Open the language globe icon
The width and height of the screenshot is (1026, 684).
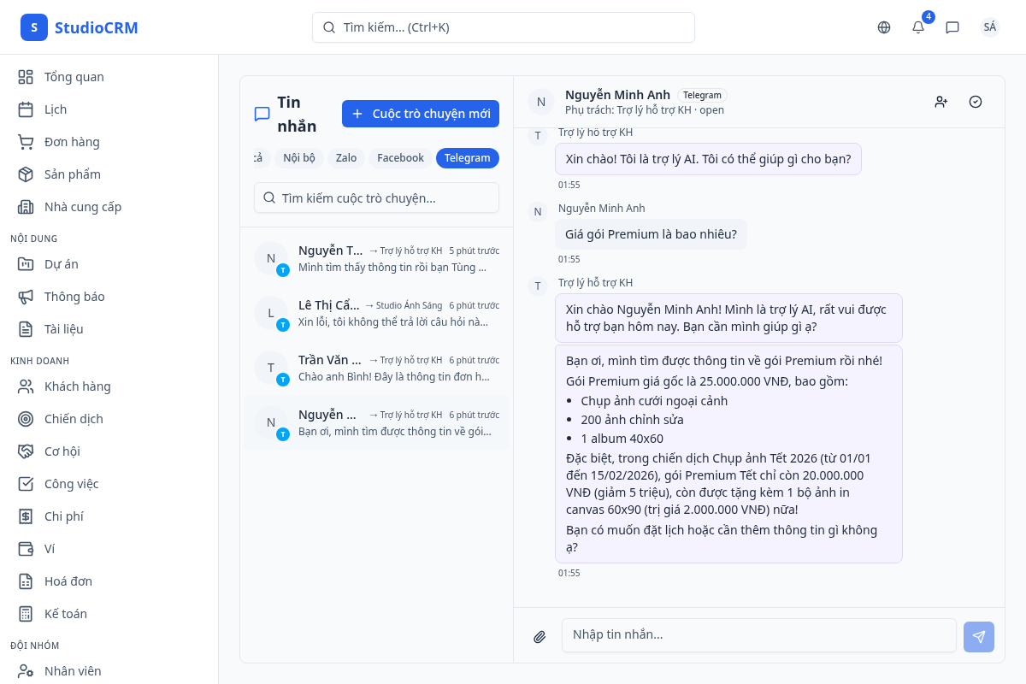point(884,27)
